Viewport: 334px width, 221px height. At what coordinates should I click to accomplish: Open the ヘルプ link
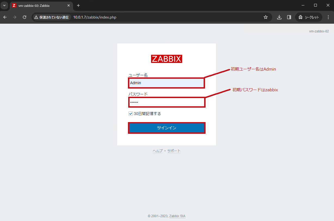coord(158,151)
